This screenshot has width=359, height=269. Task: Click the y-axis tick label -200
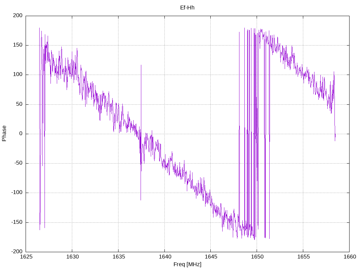click(17, 251)
